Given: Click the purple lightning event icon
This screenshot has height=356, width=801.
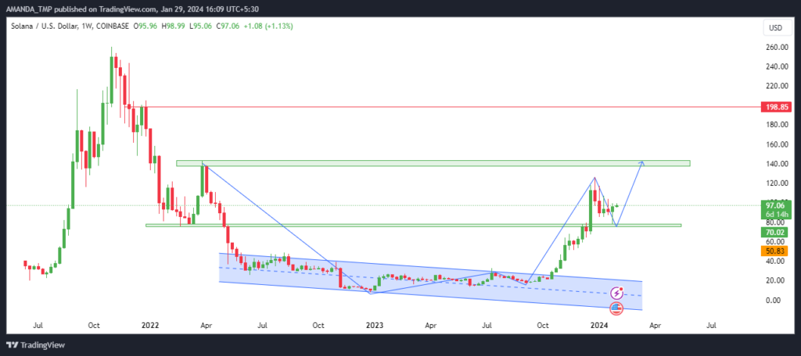Looking at the screenshot, I should click(x=617, y=294).
